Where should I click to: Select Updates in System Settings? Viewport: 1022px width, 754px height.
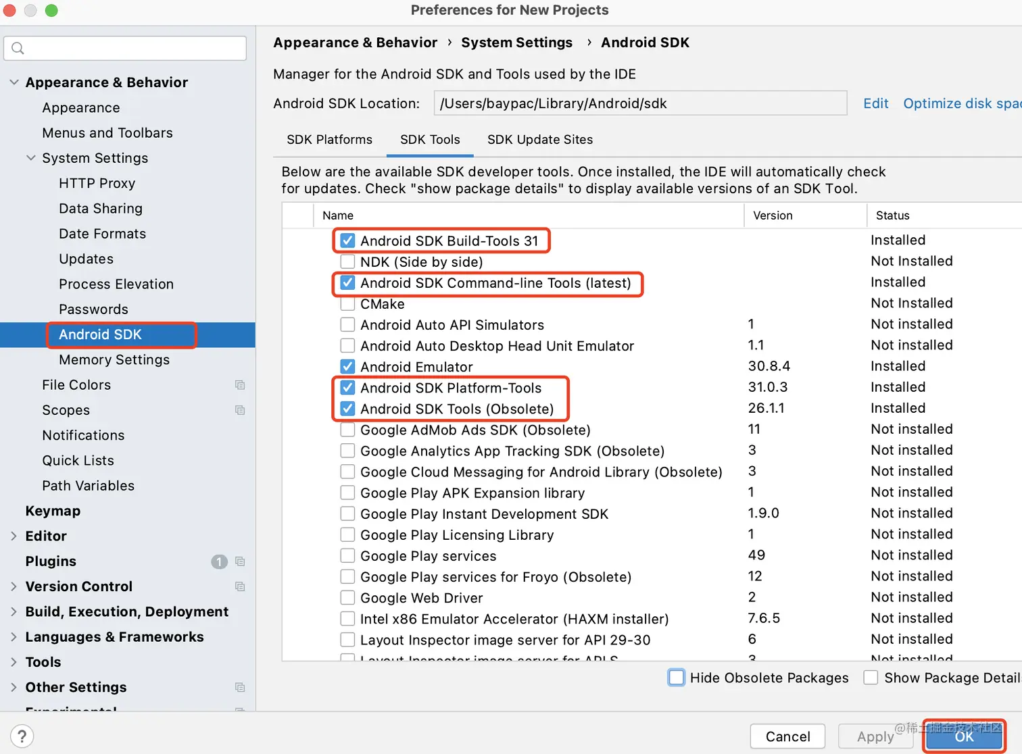(x=87, y=259)
